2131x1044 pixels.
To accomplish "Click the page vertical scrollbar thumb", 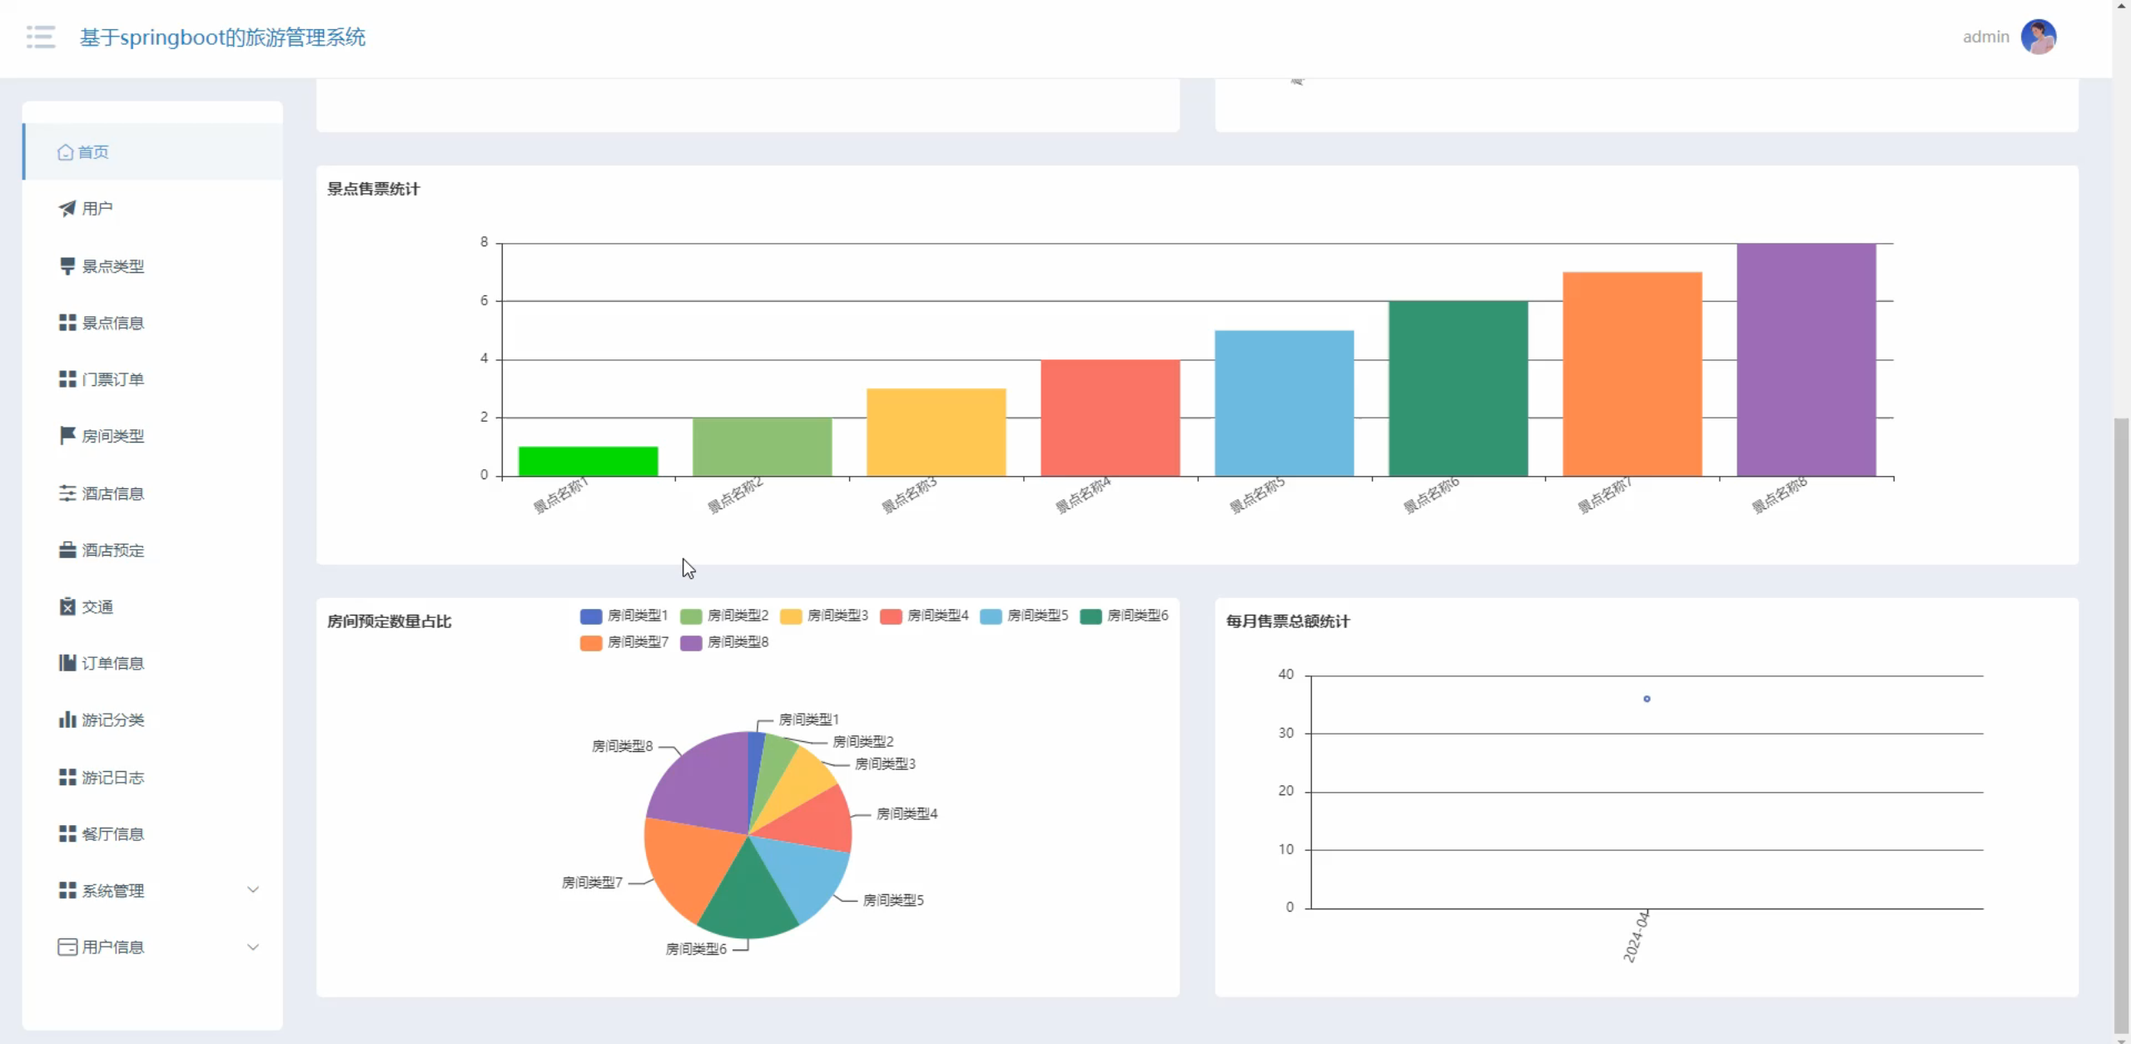I will (2121, 724).
